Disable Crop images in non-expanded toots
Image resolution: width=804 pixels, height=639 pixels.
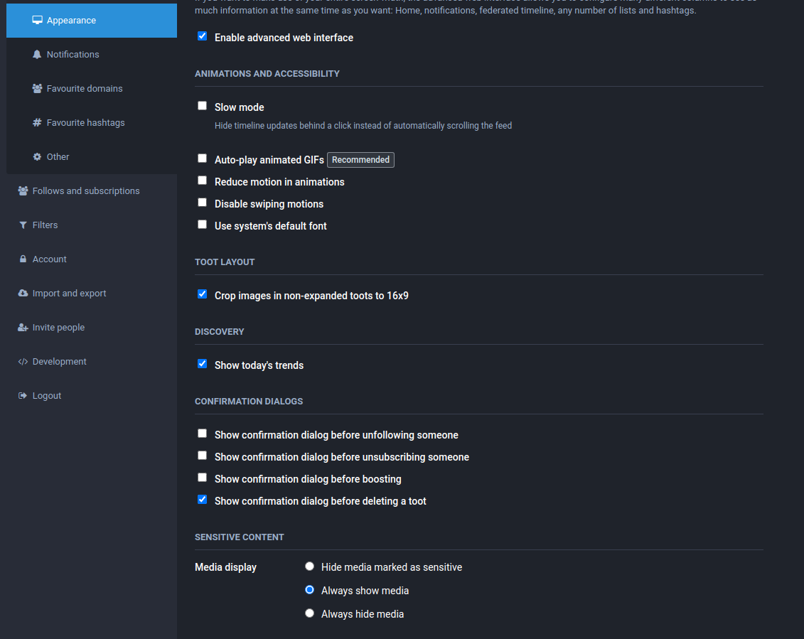point(203,294)
